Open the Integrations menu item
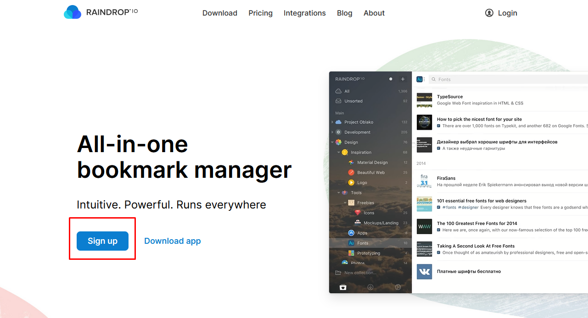Image resolution: width=588 pixels, height=318 pixels. pyautogui.click(x=305, y=13)
